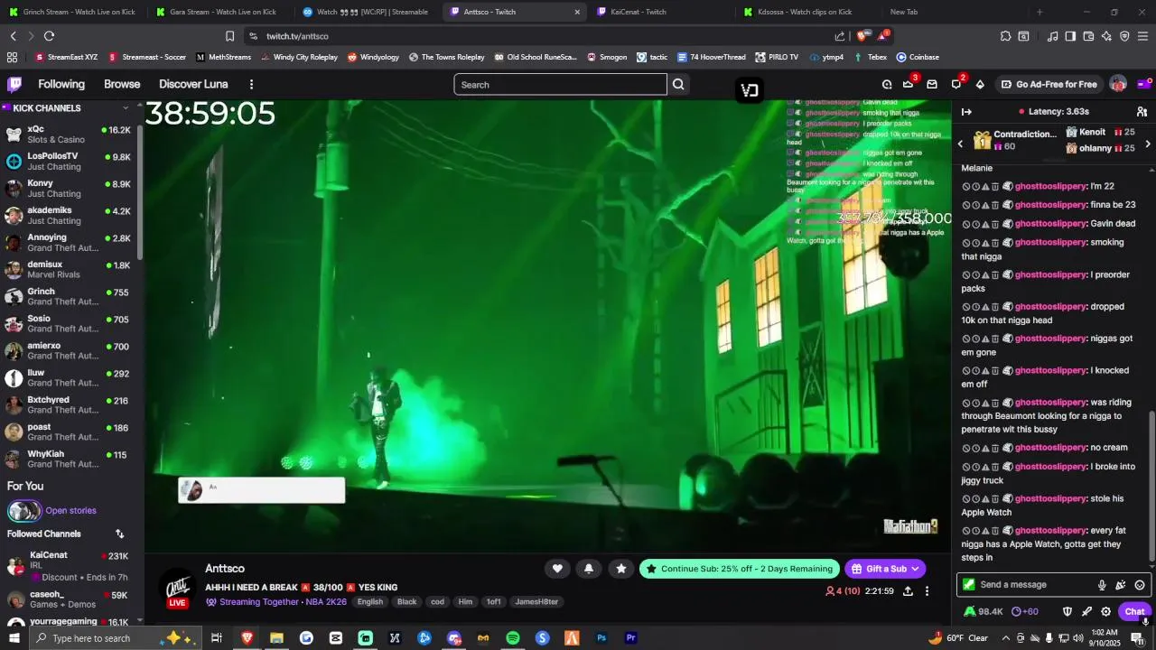Image resolution: width=1156 pixels, height=650 pixels.
Task: Collapse chat with arrow icon
Action: tap(966, 112)
